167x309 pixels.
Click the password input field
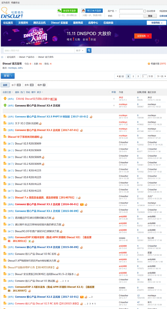tap(131, 16)
